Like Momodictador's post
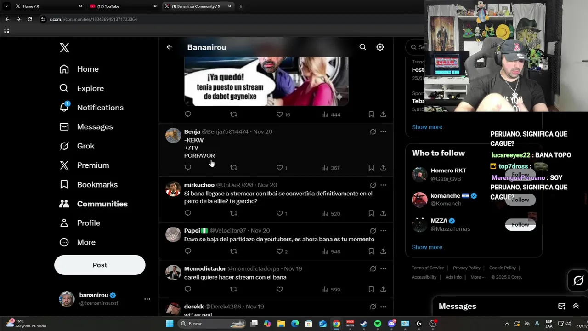The height and width of the screenshot is (331, 588). point(279,289)
